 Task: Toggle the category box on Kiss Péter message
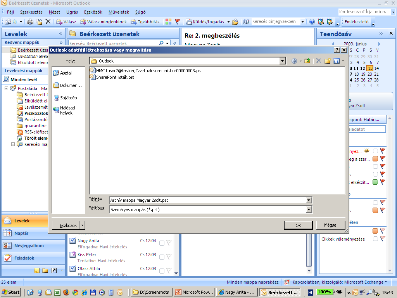coord(162,257)
